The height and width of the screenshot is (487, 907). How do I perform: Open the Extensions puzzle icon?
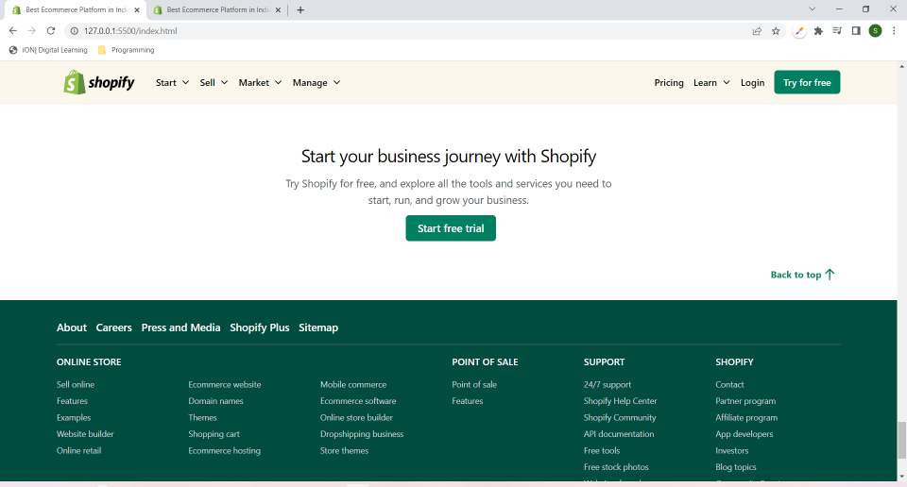coord(818,31)
